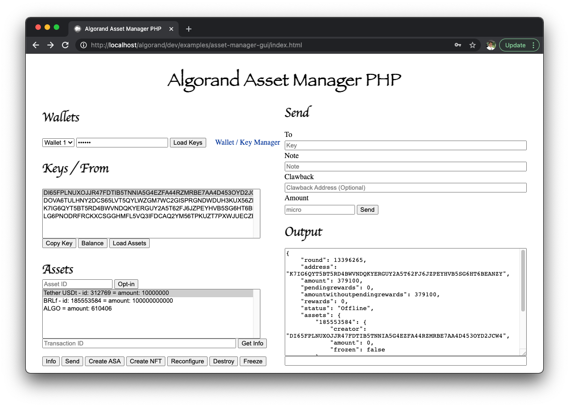Viewport: 569px width, 407px height.
Task: Click the Balance button
Action: click(93, 243)
